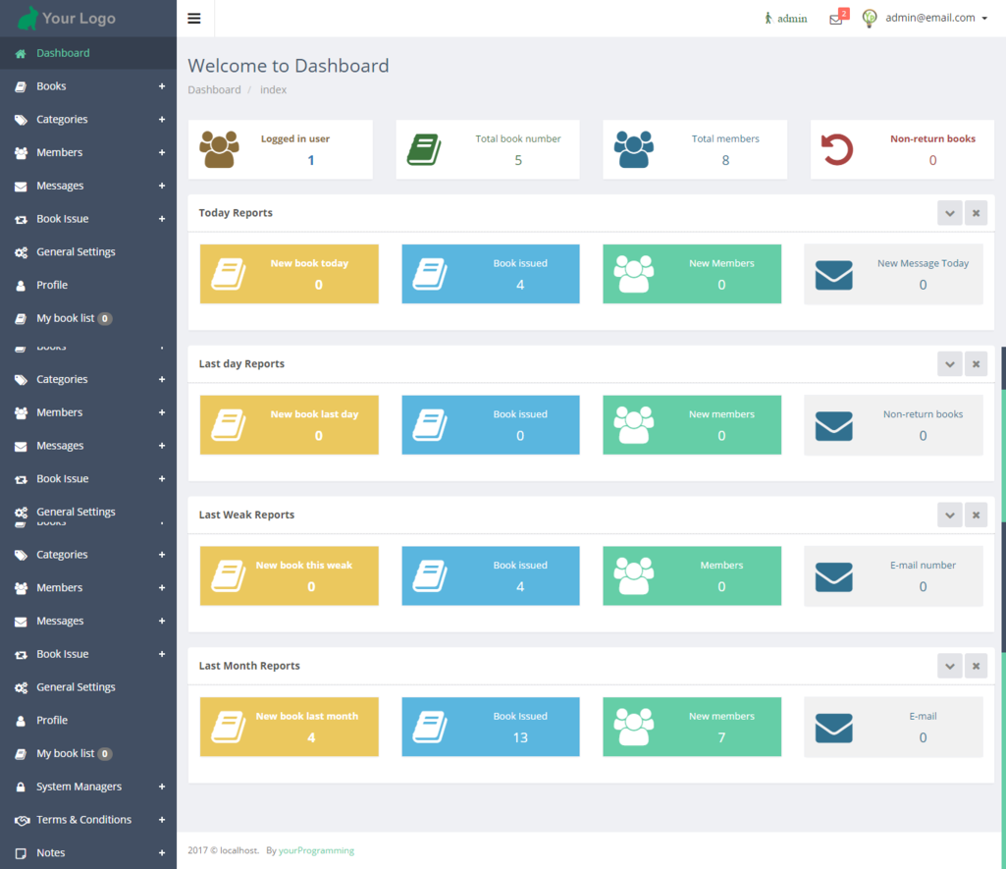The height and width of the screenshot is (869, 1006).
Task: Collapse the Last Month Reports panel
Action: pyautogui.click(x=949, y=666)
